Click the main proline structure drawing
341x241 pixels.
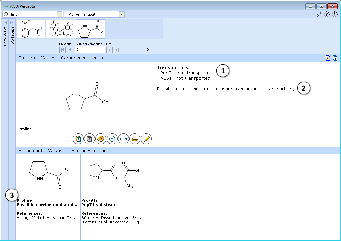coord(87,96)
